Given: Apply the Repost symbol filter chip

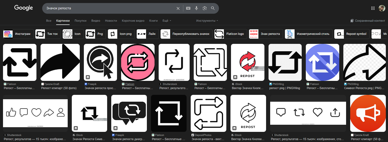Looking at the screenshot, I should coord(352,34).
